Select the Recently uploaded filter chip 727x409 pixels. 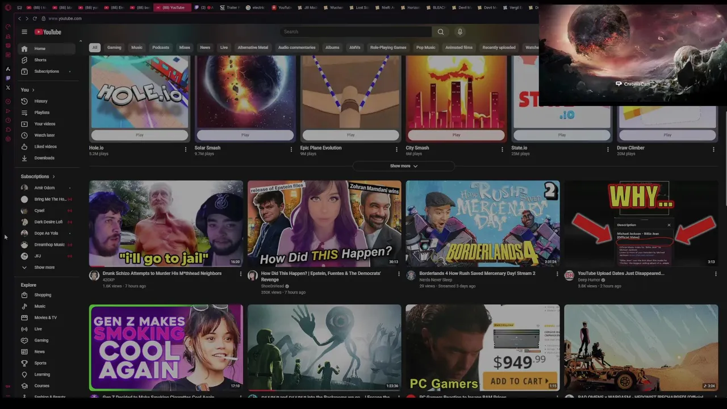[499, 48]
